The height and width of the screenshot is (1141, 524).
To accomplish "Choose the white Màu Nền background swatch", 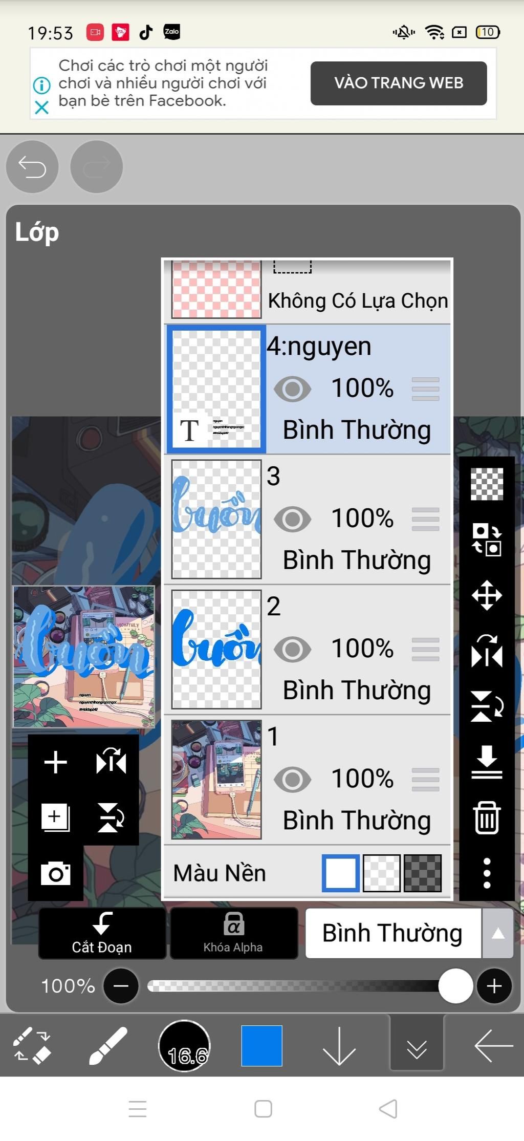I will click(340, 873).
